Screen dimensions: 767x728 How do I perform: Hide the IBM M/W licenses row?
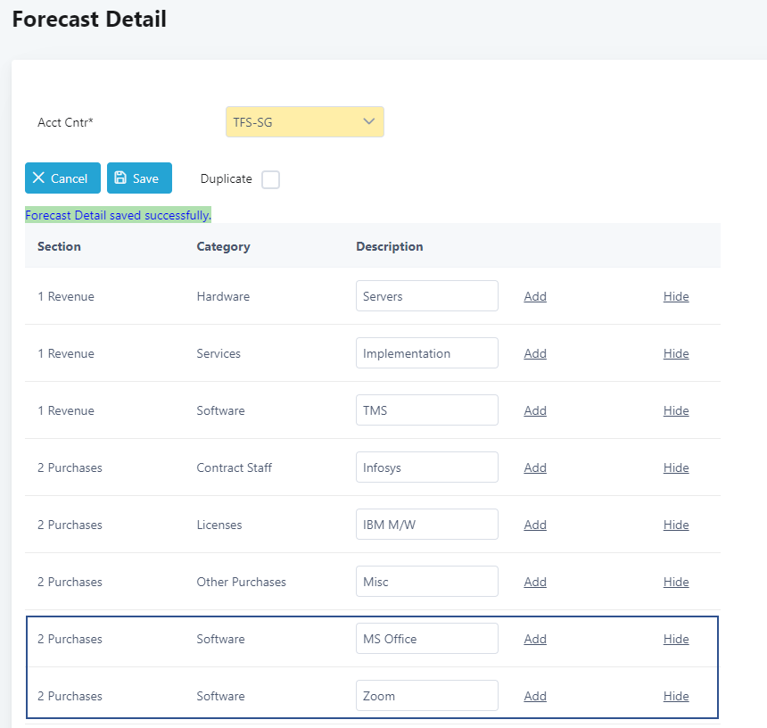click(676, 525)
